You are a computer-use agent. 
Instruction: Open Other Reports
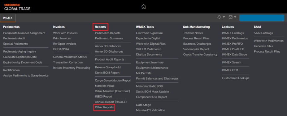tap(104, 107)
